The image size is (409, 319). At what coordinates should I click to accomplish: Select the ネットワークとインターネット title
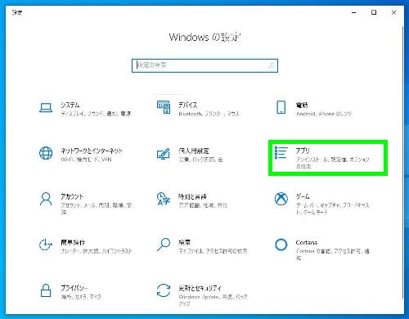(x=92, y=151)
